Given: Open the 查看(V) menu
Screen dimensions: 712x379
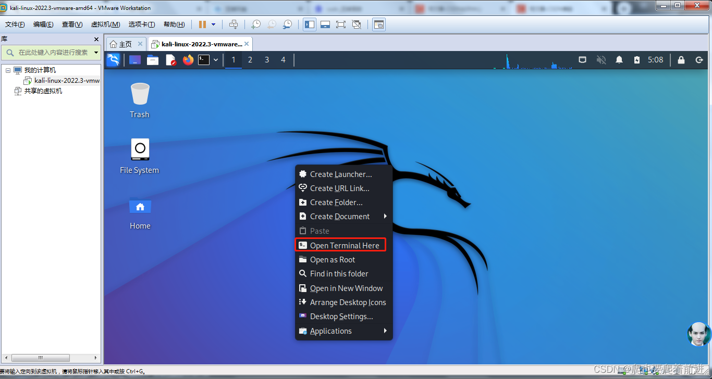Looking at the screenshot, I should pyautogui.click(x=72, y=24).
